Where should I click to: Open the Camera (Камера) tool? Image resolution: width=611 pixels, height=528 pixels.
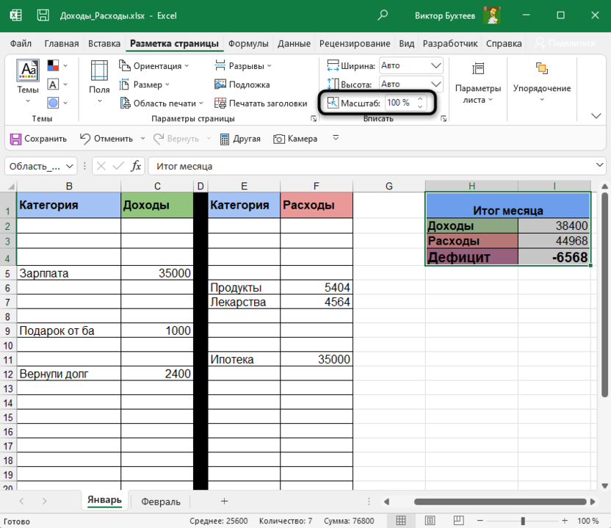[295, 139]
